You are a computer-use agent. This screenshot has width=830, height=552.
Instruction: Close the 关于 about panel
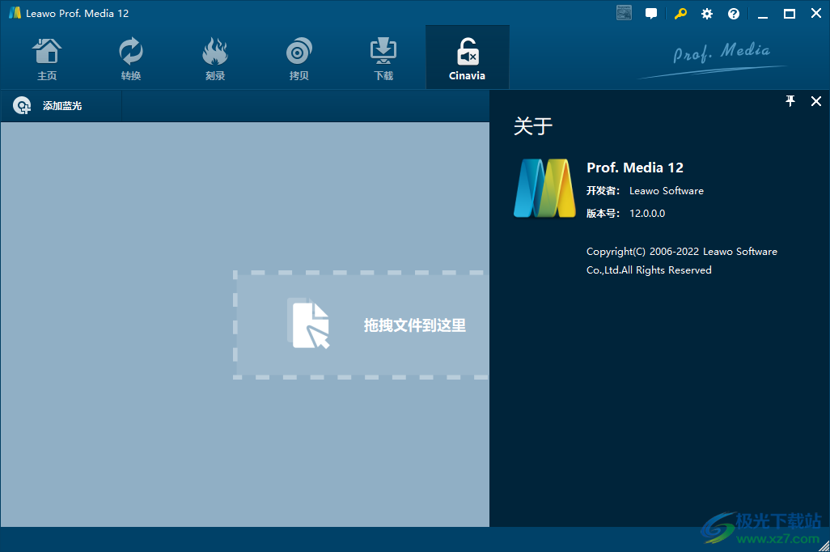coord(816,101)
